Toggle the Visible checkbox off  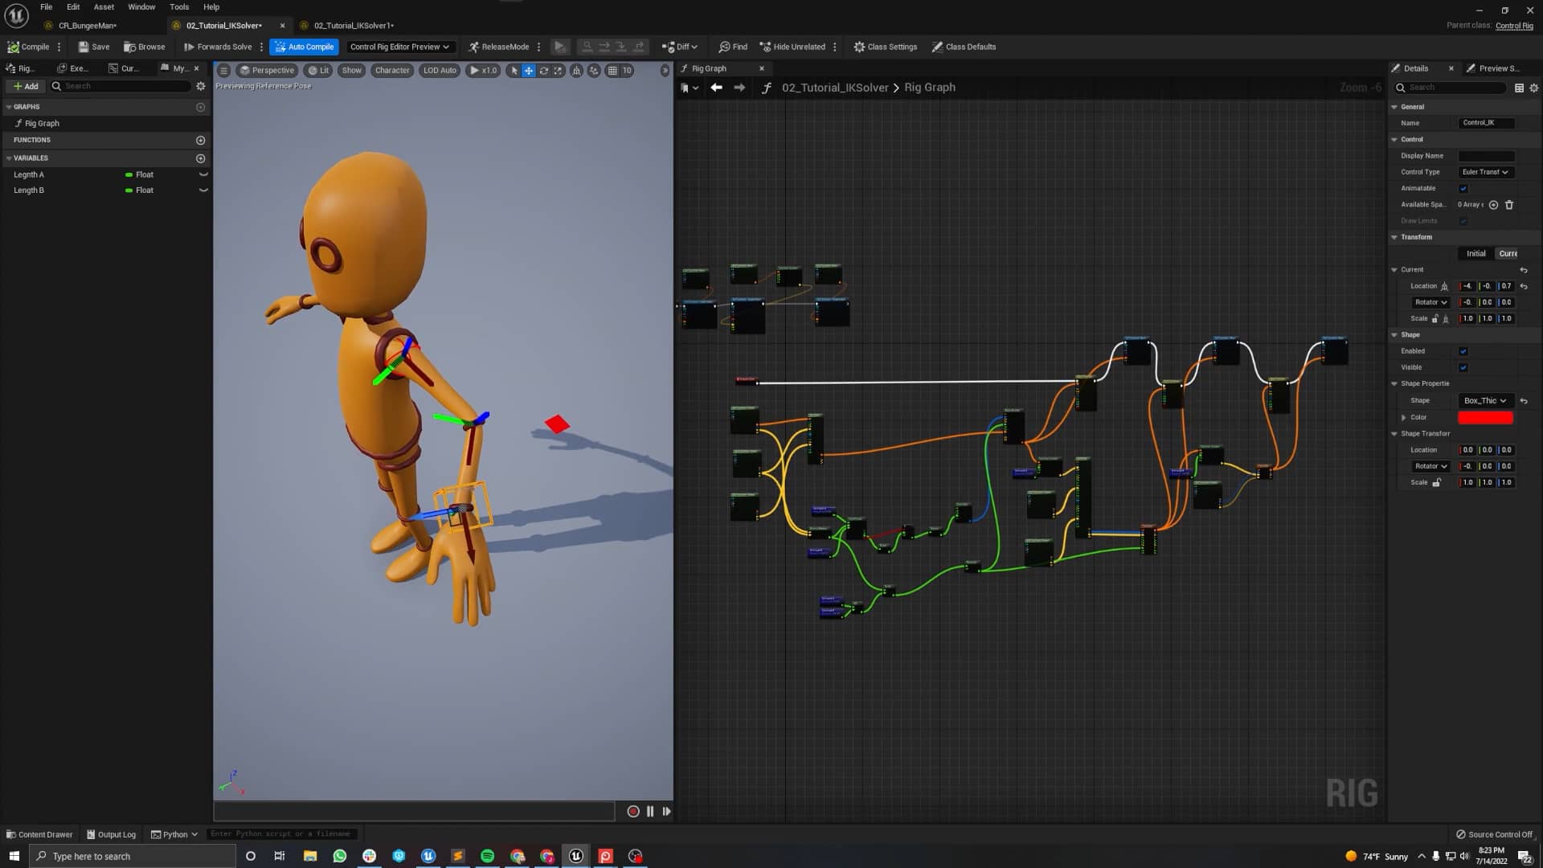point(1464,367)
